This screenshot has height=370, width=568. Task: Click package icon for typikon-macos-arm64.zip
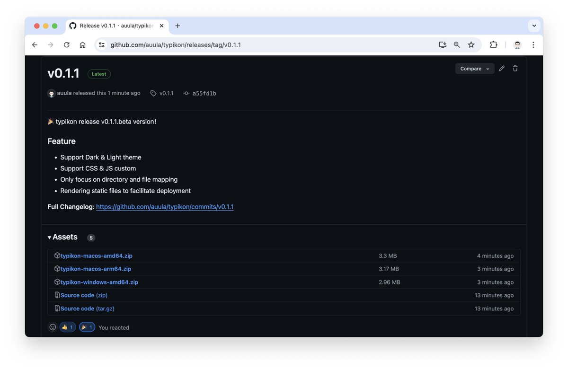click(57, 269)
